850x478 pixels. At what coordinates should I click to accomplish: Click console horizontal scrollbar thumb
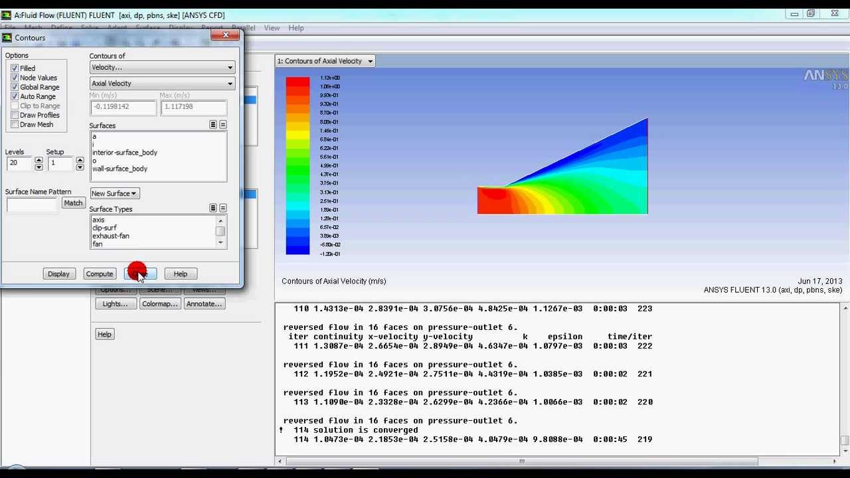pyautogui.click(x=522, y=461)
